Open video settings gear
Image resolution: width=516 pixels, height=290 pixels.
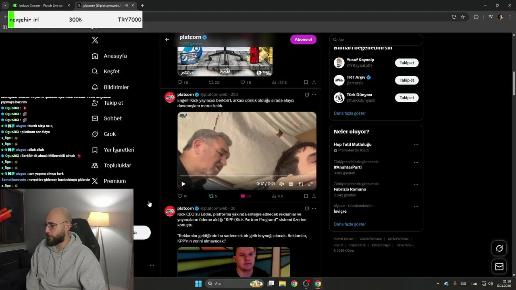pyautogui.click(x=291, y=184)
